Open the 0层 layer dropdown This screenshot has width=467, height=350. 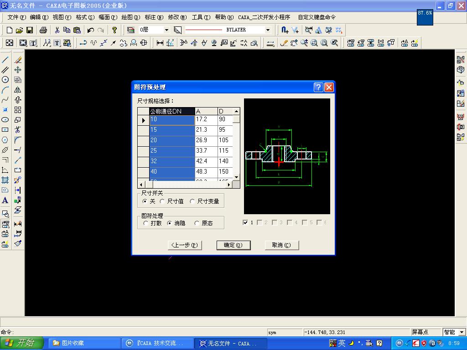pyautogui.click(x=166, y=30)
